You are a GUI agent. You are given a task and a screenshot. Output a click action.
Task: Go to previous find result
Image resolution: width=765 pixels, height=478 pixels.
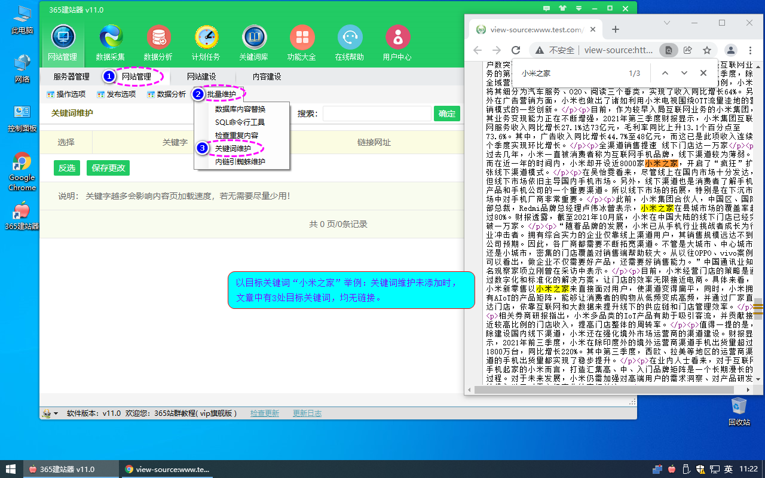pyautogui.click(x=665, y=73)
